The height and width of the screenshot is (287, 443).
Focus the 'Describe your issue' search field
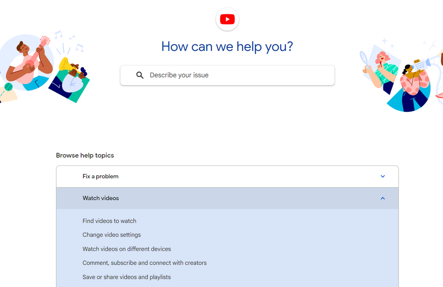[235, 75]
